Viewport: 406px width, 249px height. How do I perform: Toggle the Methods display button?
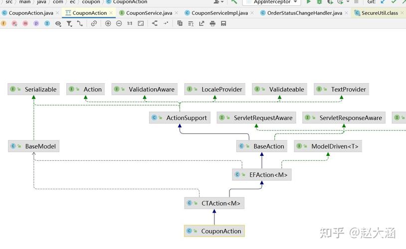[25, 23]
